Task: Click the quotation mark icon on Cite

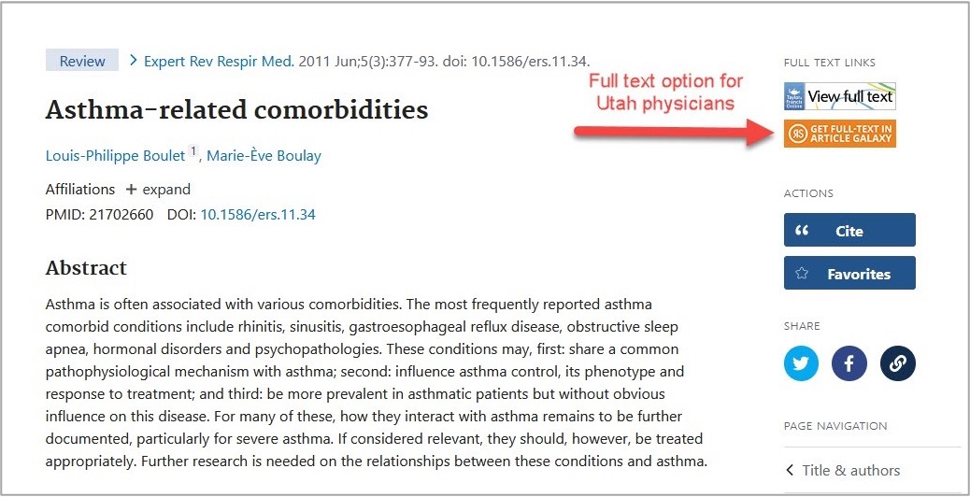Action: pos(802,231)
